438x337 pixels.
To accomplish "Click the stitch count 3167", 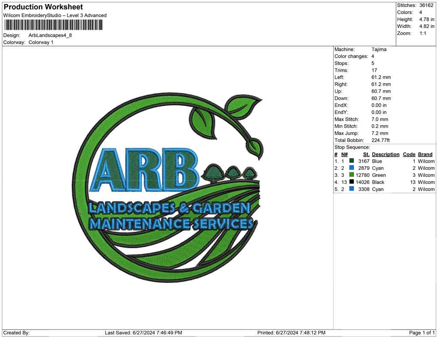I will pyautogui.click(x=364, y=161).
